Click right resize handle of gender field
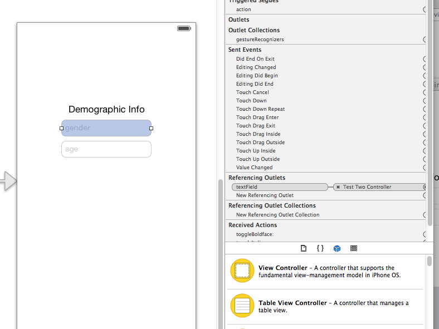This screenshot has width=439, height=329. point(151,129)
